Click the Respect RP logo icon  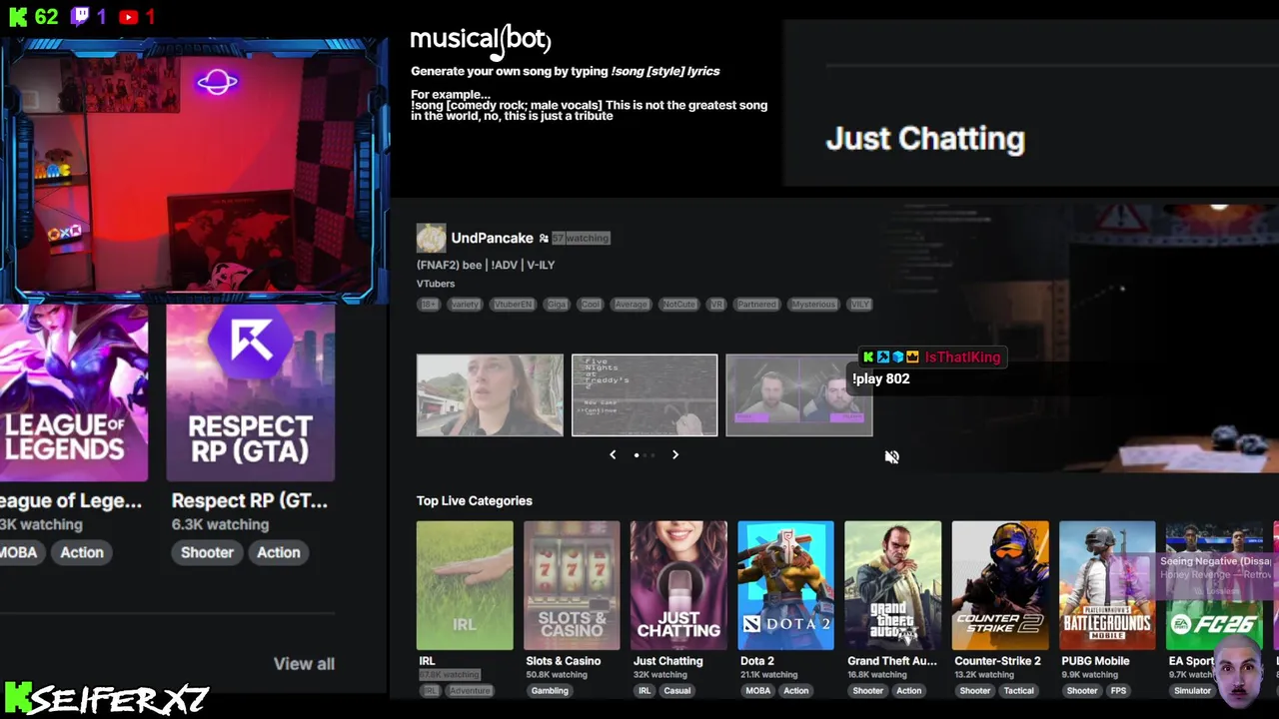tap(251, 343)
